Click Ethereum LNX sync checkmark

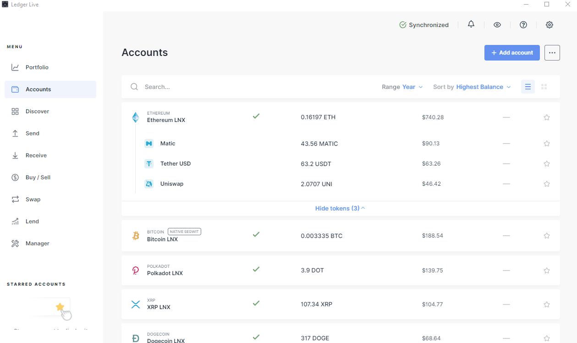click(x=256, y=116)
